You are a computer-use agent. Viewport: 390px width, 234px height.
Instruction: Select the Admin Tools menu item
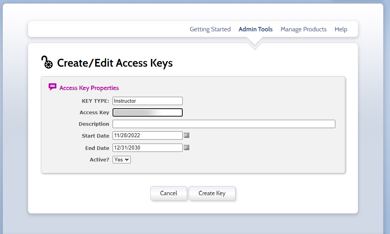pyautogui.click(x=256, y=29)
